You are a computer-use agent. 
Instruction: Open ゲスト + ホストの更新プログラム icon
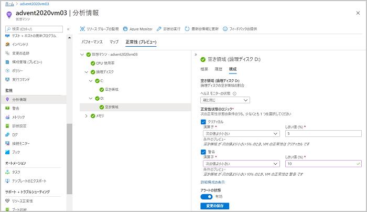click(x=7, y=36)
